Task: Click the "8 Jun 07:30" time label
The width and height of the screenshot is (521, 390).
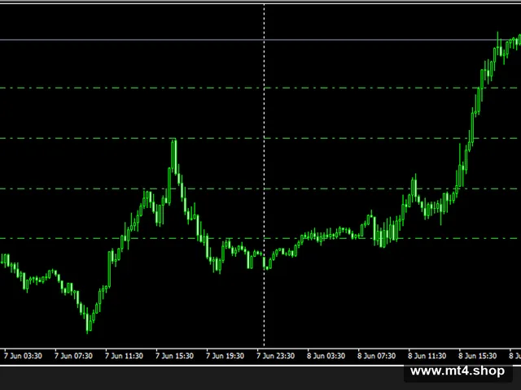Action: (376, 356)
